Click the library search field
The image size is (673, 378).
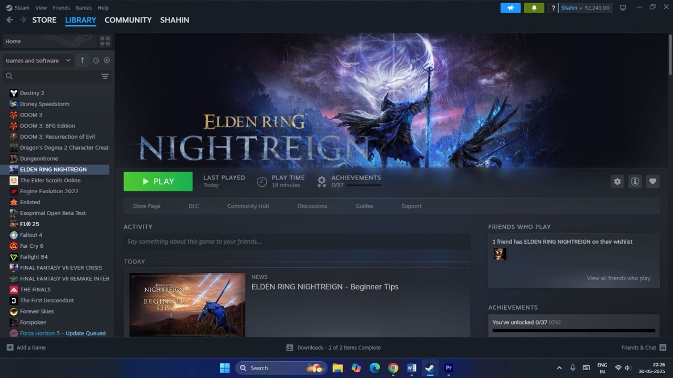[52, 77]
